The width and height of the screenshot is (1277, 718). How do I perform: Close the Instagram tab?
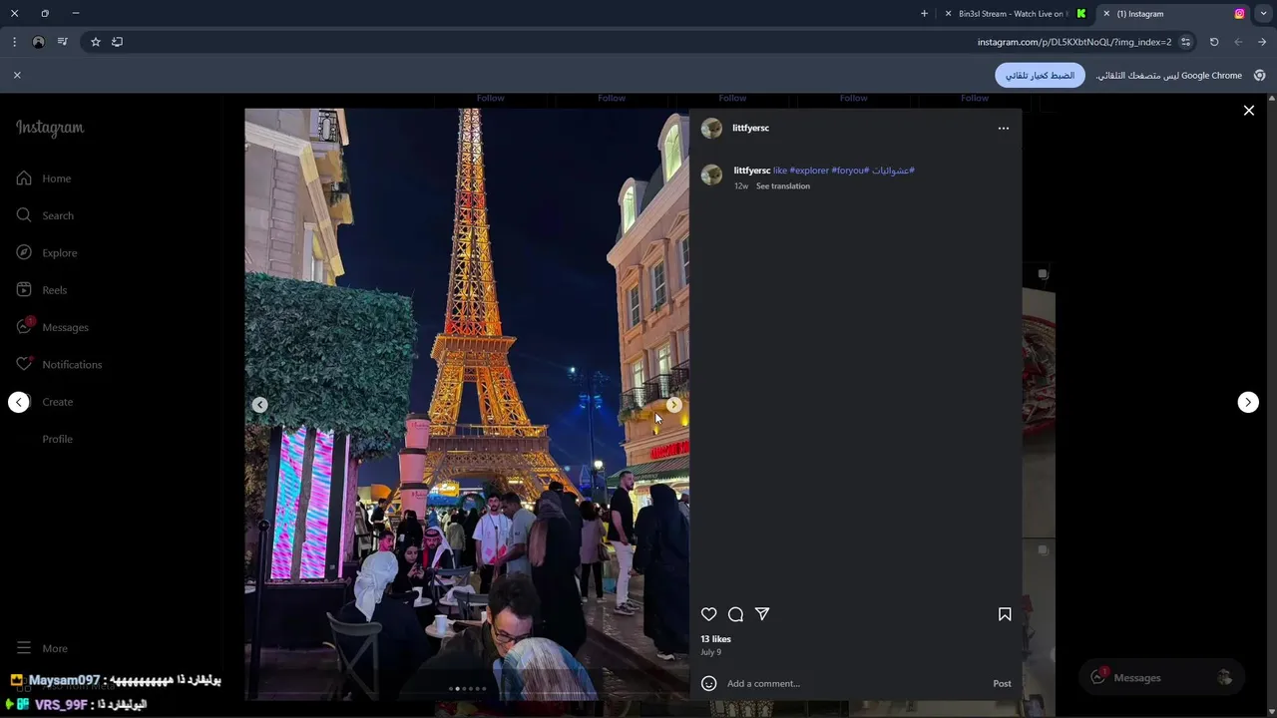tap(1106, 14)
